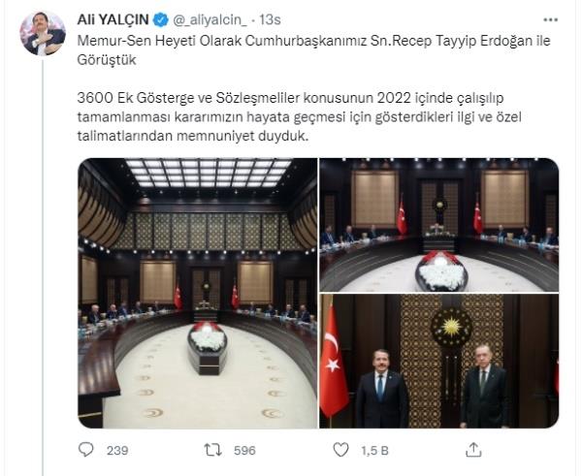Retweet this post using the arrows icon
This screenshot has height=476, width=582.
tap(213, 450)
